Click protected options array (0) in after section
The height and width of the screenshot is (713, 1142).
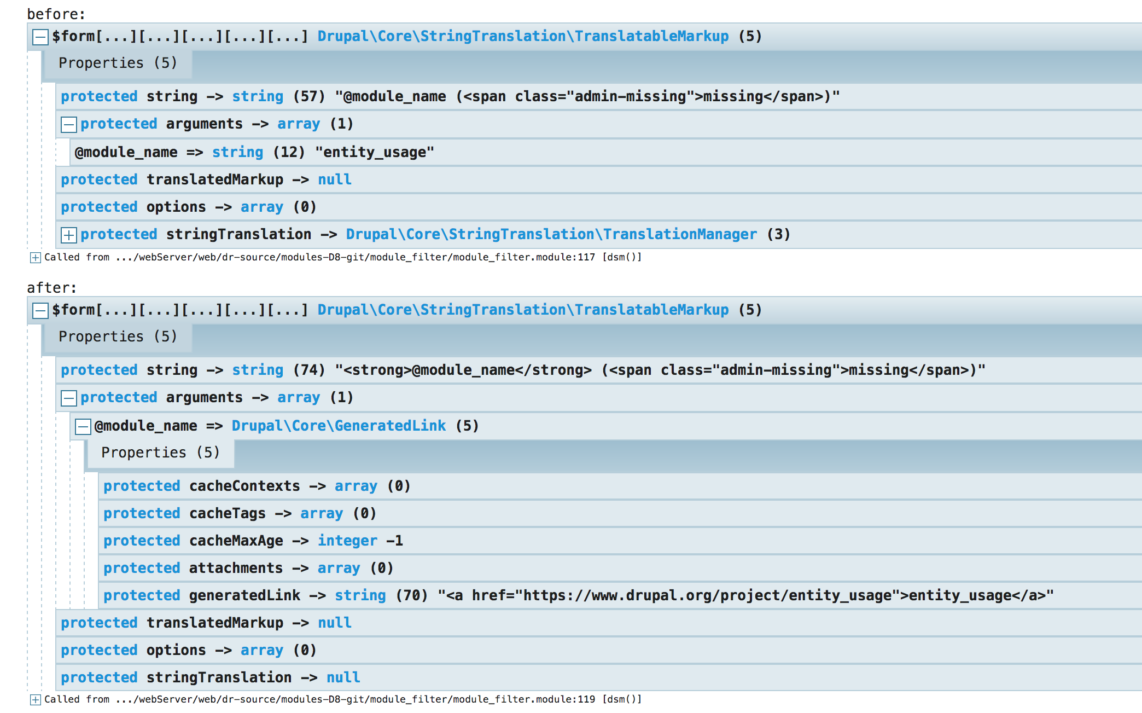coord(599,650)
